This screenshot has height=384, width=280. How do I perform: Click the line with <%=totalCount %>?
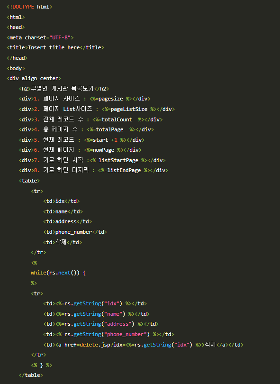point(90,119)
